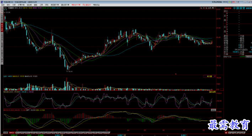Click the 23.29 high price marker
The image size is (252, 136).
coord(7,12)
